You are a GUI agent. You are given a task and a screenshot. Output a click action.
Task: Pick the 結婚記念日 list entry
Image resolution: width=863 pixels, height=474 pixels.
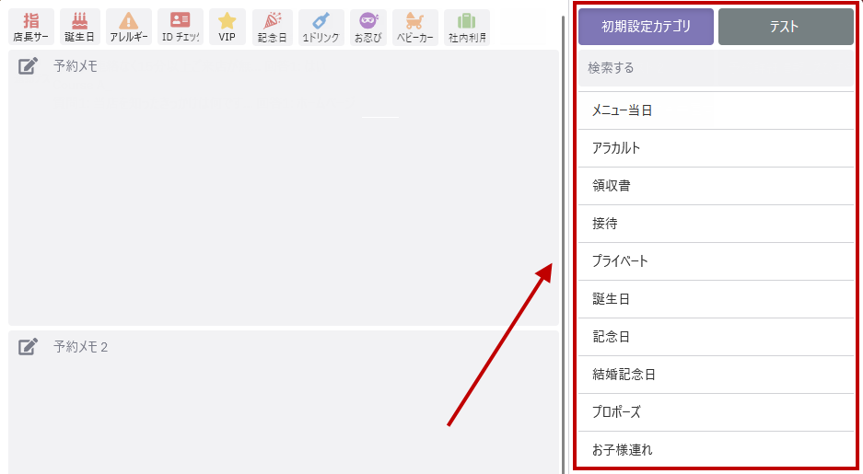click(716, 375)
